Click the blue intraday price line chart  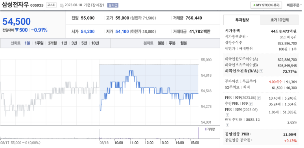pyautogui.click(x=149, y=91)
